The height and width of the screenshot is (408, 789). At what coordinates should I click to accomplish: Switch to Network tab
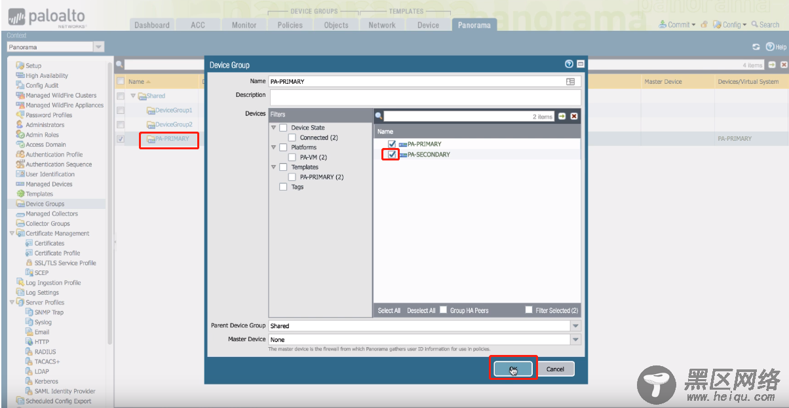click(x=382, y=25)
